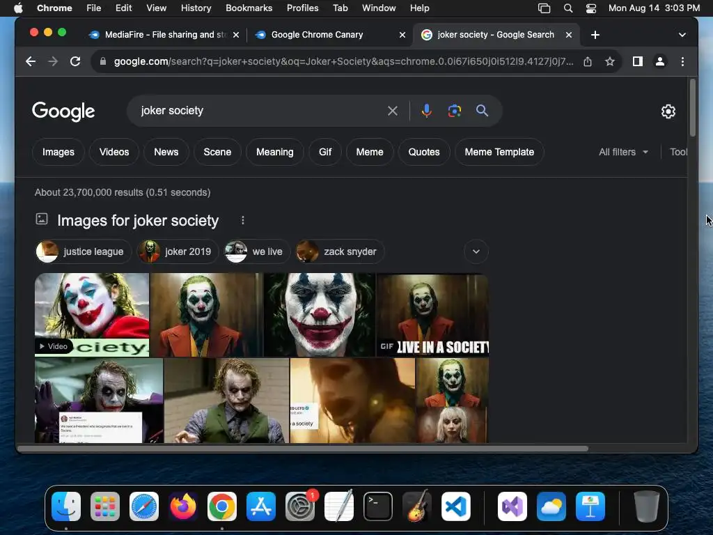
Task: Click the forward navigation arrow
Action: click(53, 61)
